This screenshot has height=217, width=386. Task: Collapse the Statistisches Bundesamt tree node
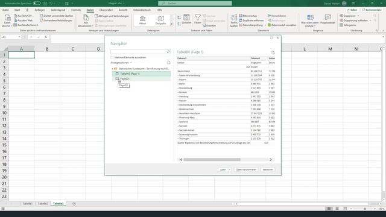(113, 69)
